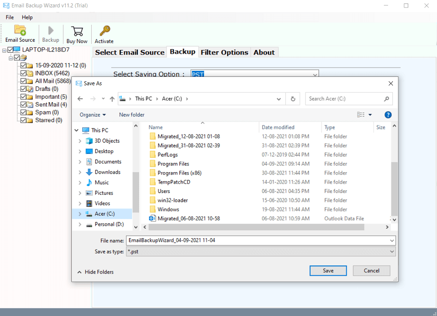The image size is (437, 316).
Task: Select the Documents icon in navigation pane
Action: tap(89, 162)
